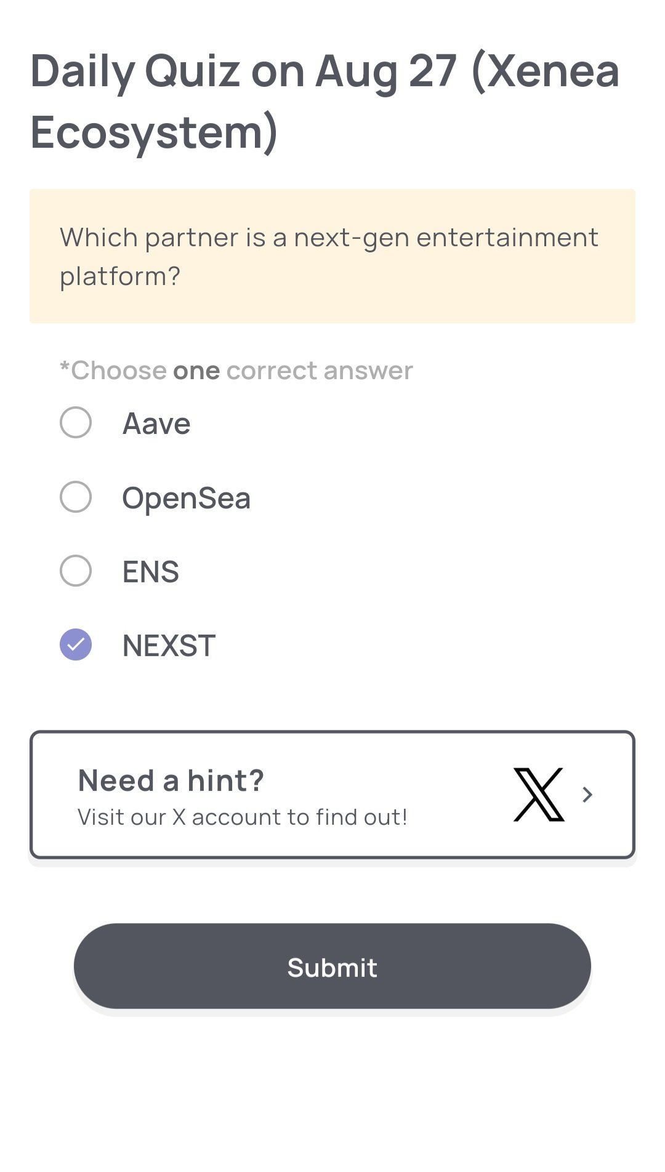Click the Submit button label
The width and height of the screenshot is (665, 1172).
332,967
